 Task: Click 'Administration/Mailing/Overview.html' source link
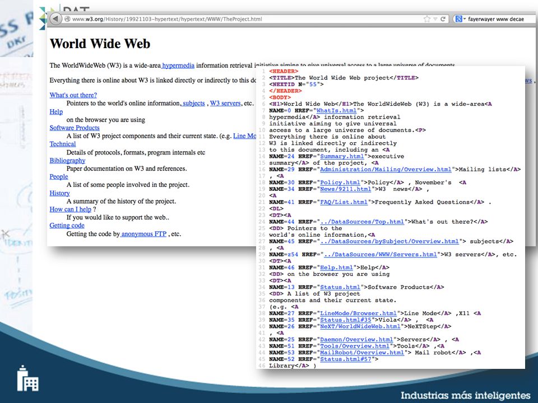click(386, 169)
